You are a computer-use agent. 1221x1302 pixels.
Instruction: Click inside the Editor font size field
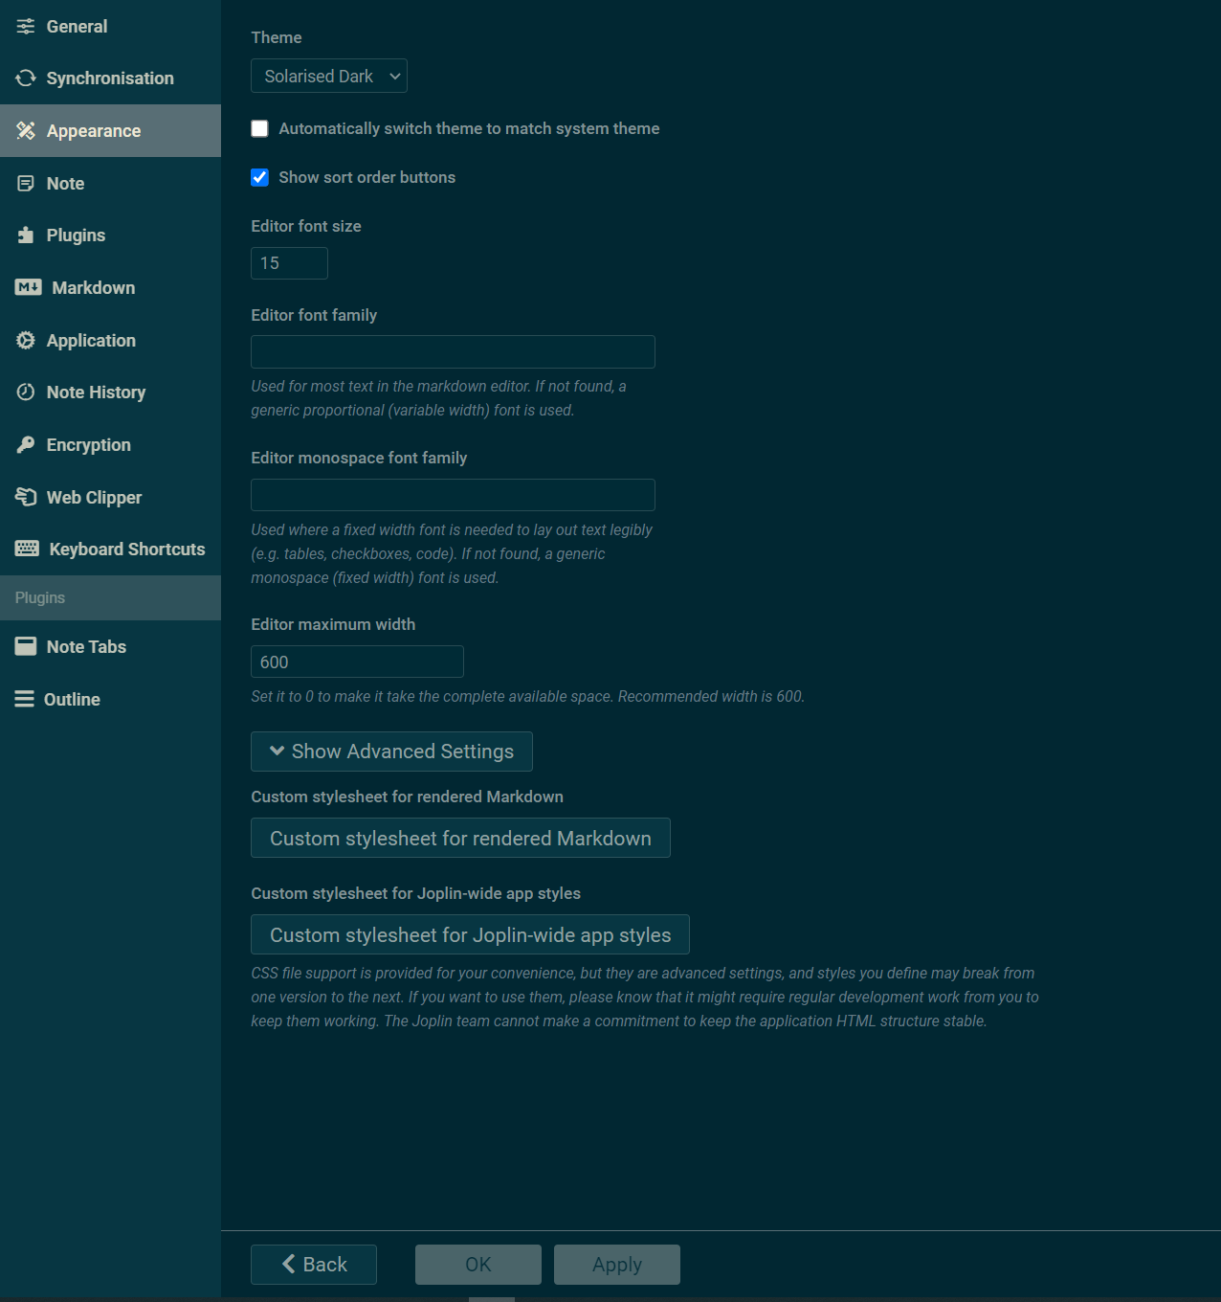tap(288, 262)
